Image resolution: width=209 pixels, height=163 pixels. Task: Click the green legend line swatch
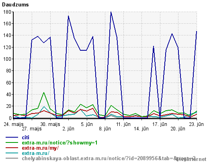pos(12,142)
